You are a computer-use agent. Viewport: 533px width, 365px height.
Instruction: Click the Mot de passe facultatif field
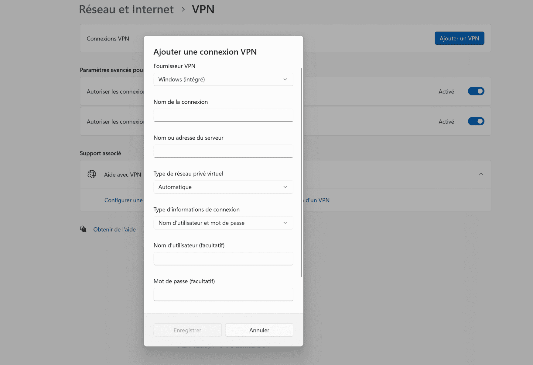[x=223, y=294]
